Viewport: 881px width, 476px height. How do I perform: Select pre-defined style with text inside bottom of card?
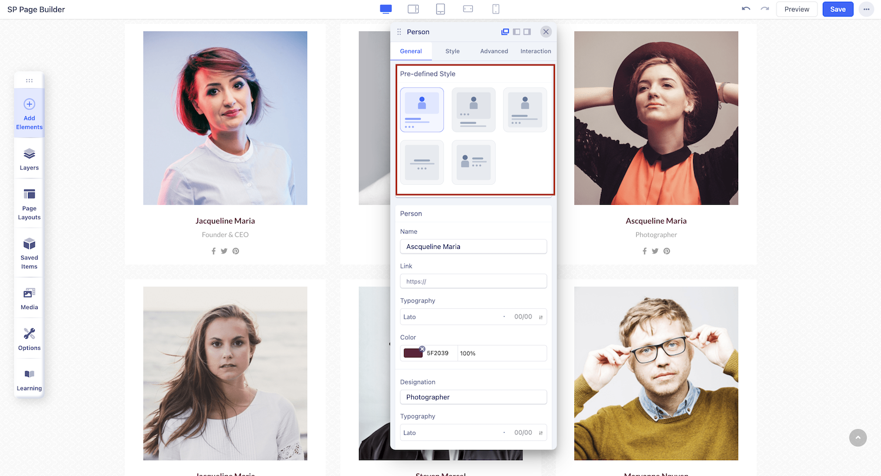tap(525, 110)
